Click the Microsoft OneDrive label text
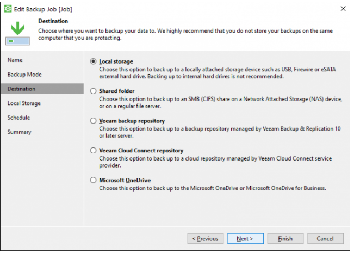Image resolution: width=354 pixels, height=253 pixels. coord(125,180)
